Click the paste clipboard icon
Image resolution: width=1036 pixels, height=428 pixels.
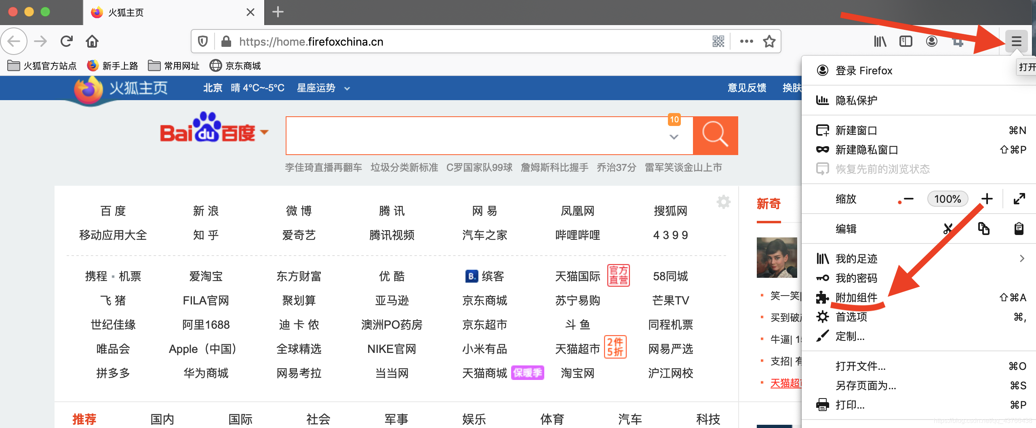coord(1019,229)
